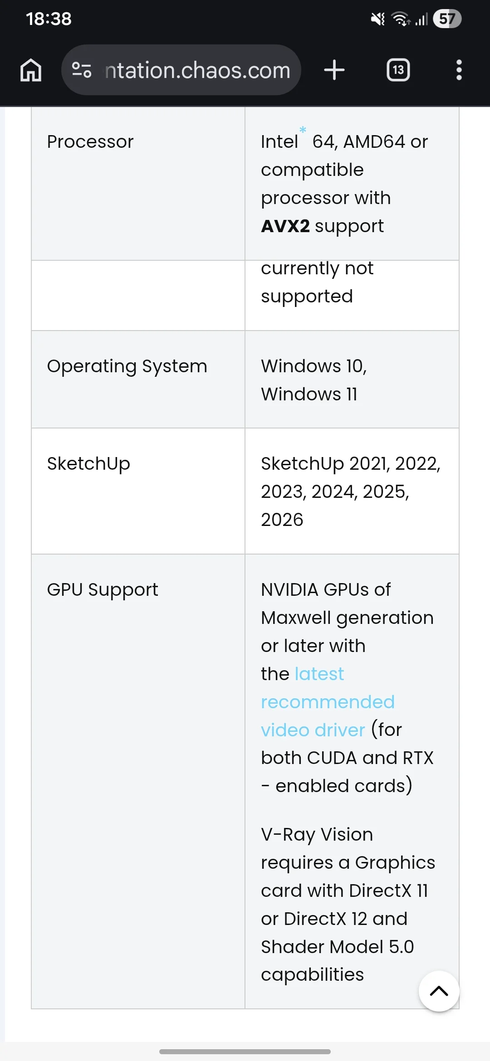The height and width of the screenshot is (1061, 490).
Task: Tap the bold AVX2 text
Action: (x=285, y=226)
